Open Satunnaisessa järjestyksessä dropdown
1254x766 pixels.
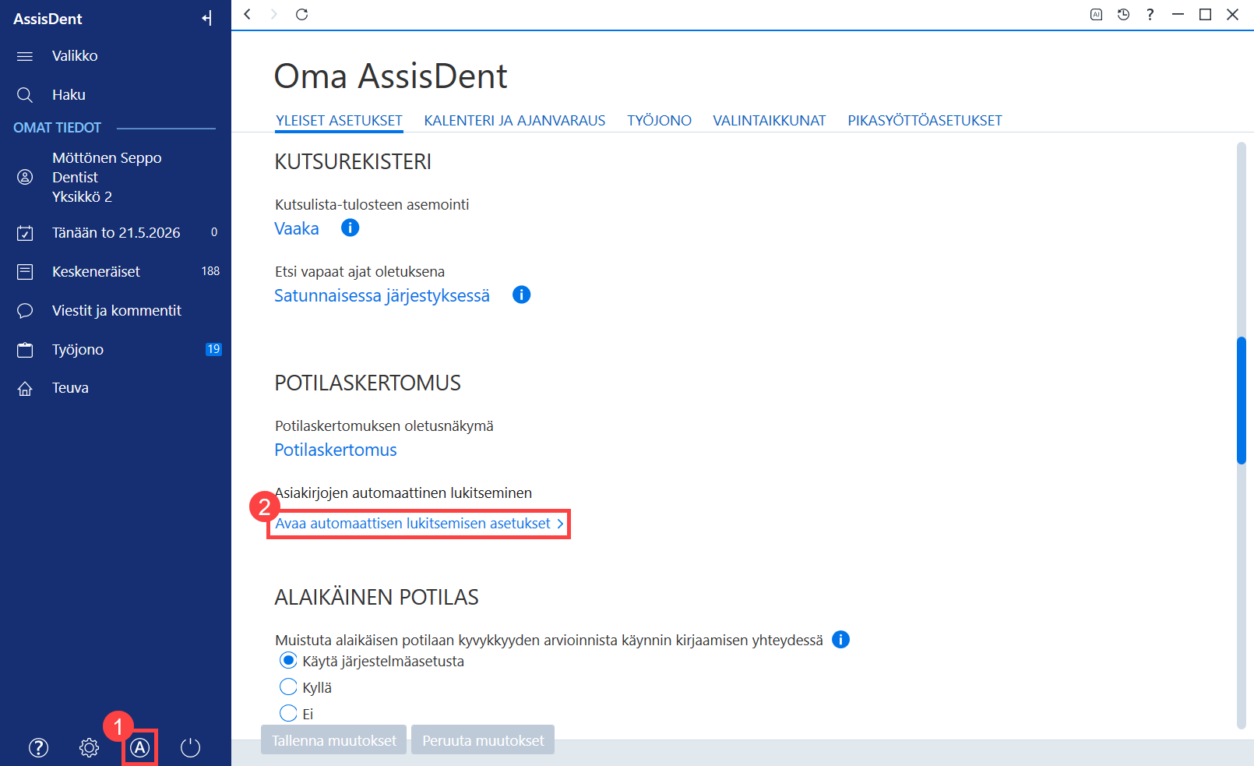(x=382, y=296)
